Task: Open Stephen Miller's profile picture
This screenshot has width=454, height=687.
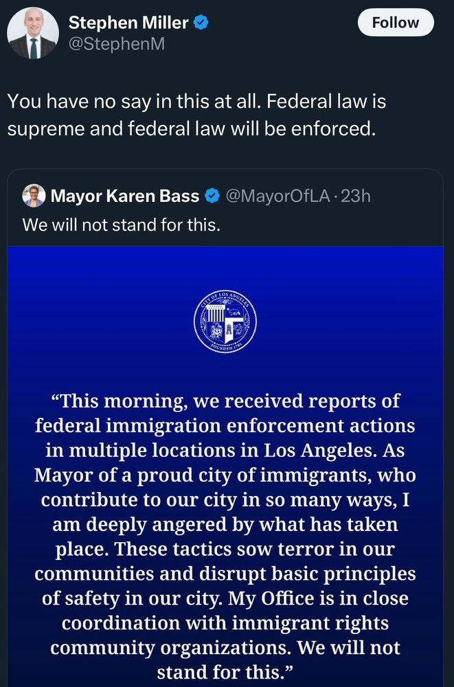Action: (33, 33)
